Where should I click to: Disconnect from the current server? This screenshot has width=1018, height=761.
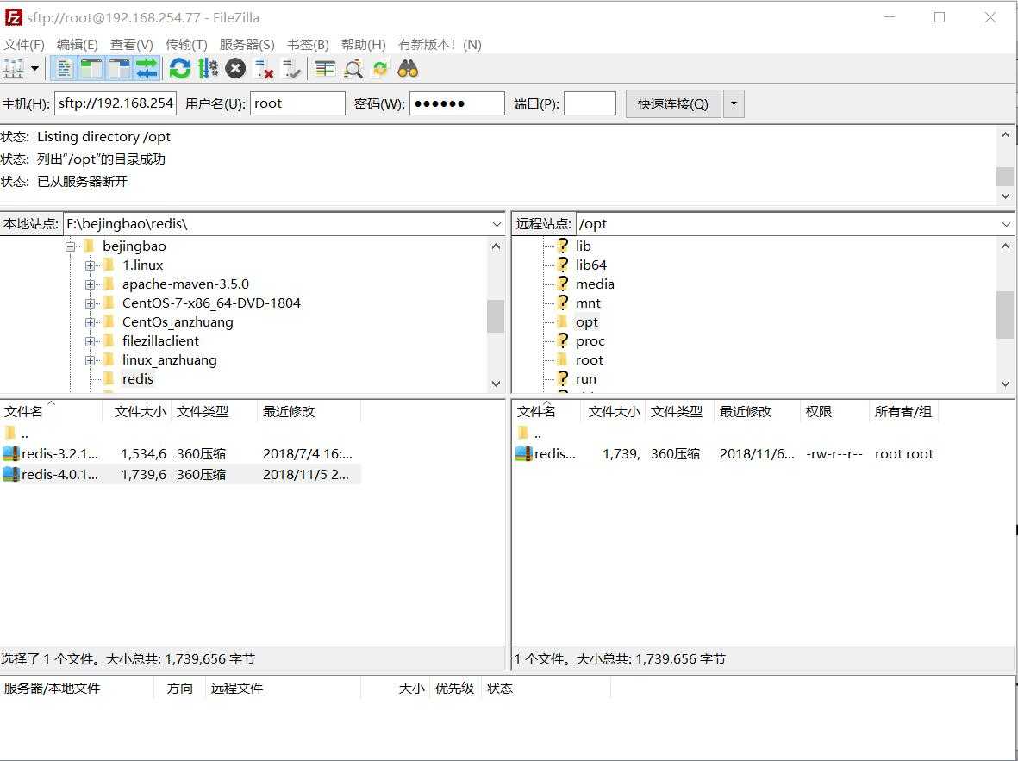pos(264,68)
